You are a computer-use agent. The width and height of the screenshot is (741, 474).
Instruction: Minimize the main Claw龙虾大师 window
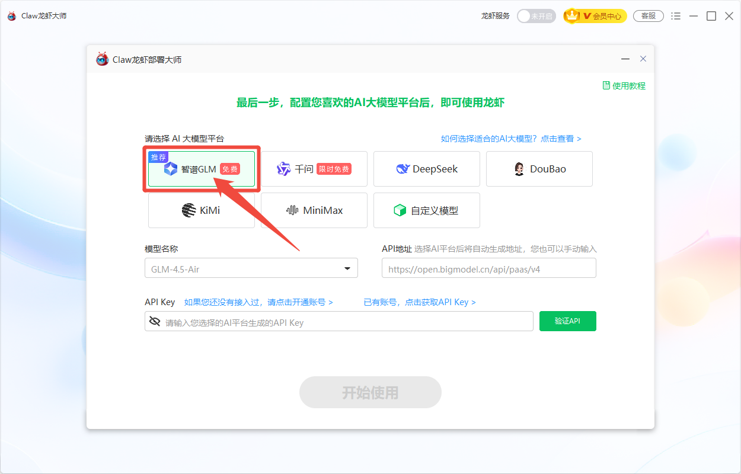point(694,16)
